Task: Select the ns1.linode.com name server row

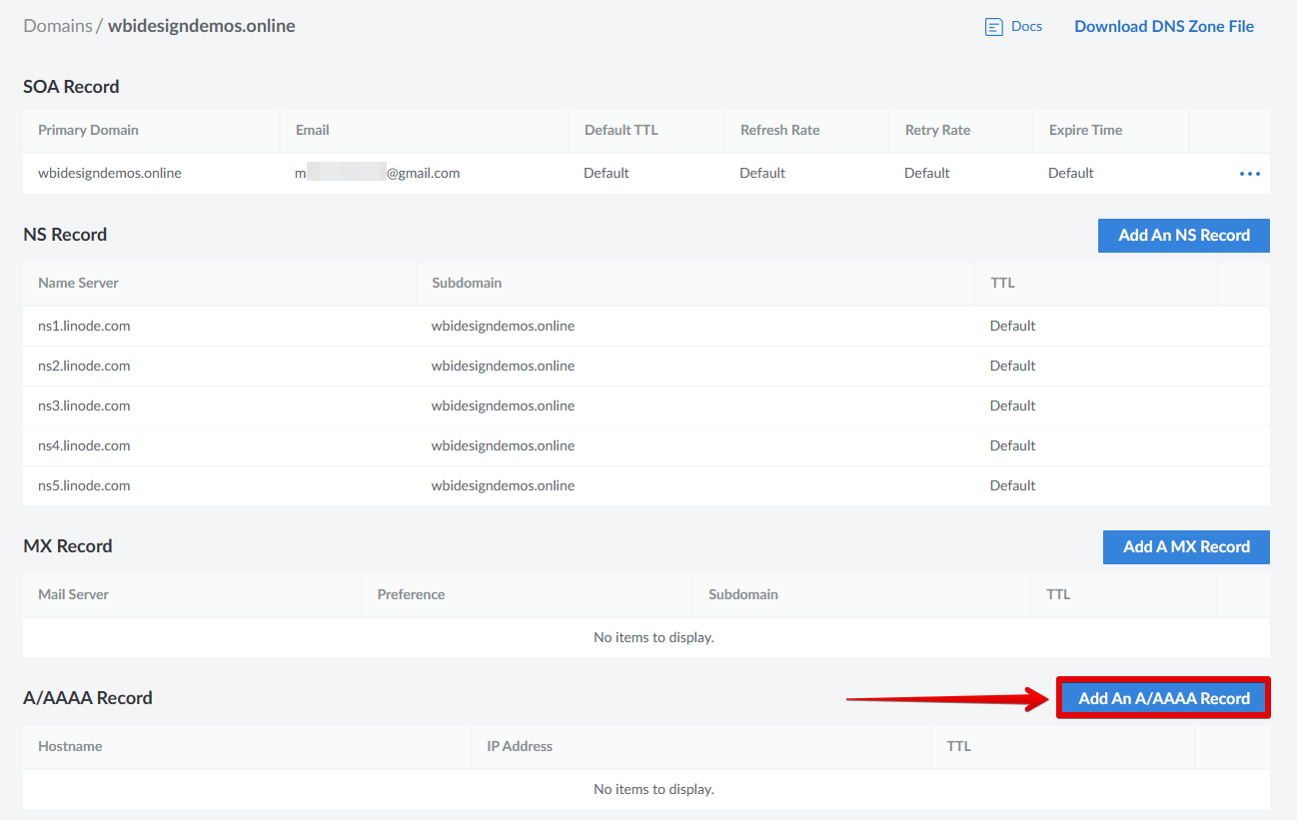Action: pyautogui.click(x=84, y=326)
